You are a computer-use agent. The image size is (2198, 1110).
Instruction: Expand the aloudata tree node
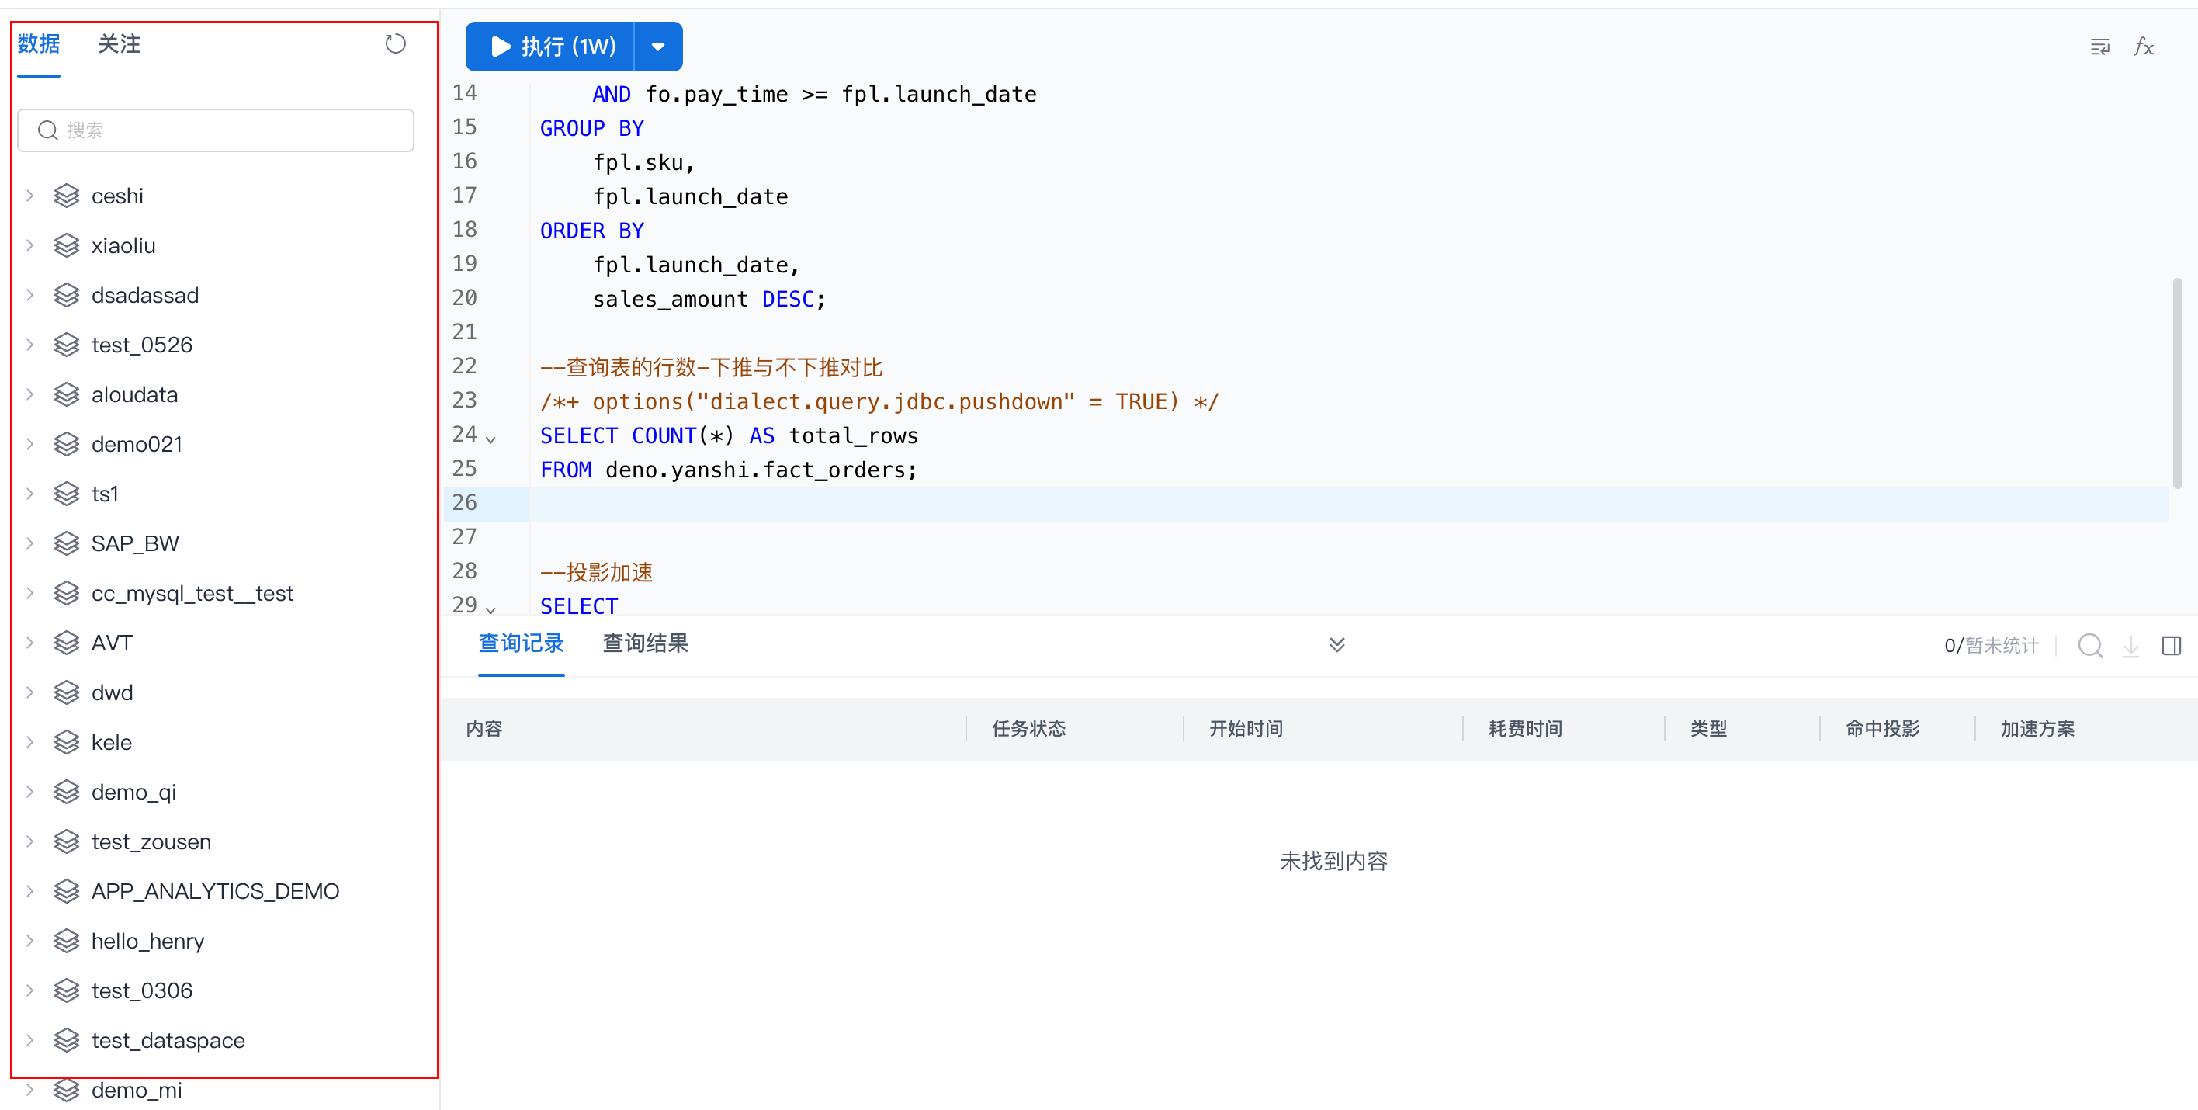pos(31,394)
